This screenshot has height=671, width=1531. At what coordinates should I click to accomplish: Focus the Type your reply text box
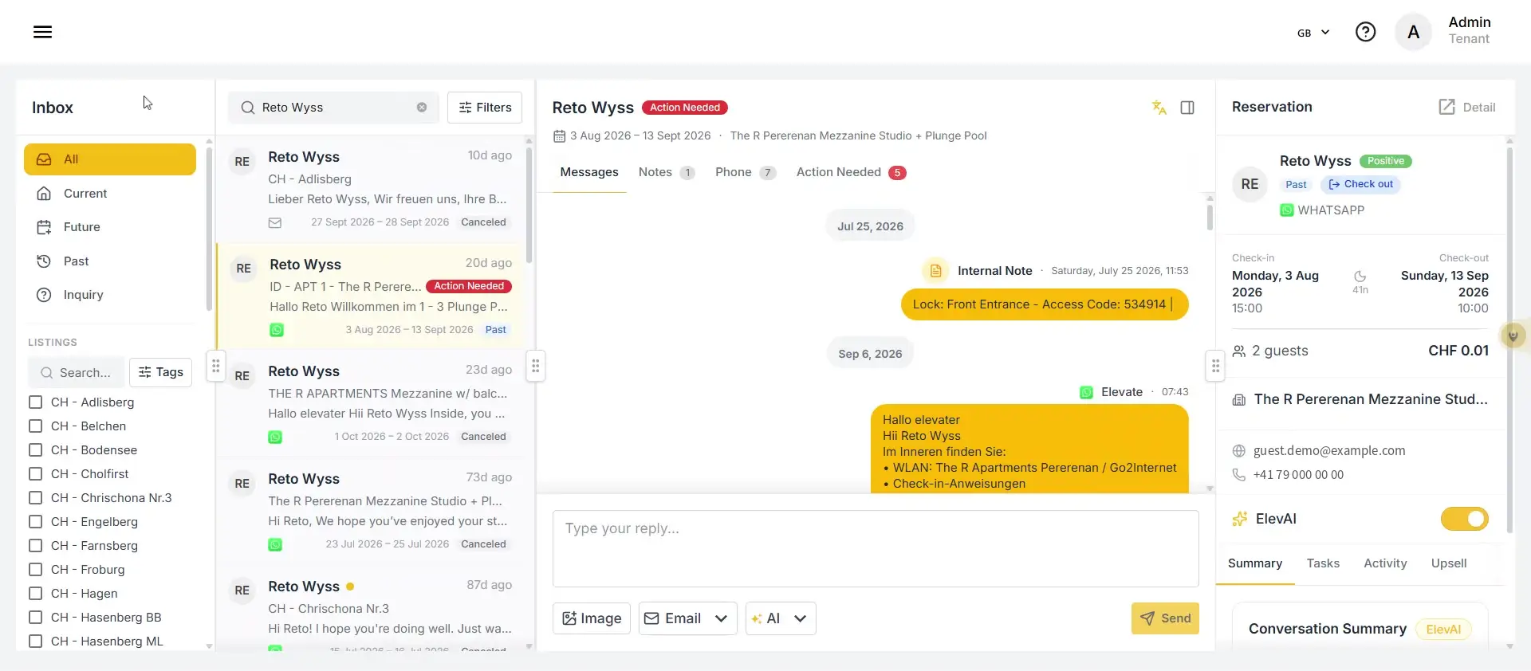click(876, 549)
